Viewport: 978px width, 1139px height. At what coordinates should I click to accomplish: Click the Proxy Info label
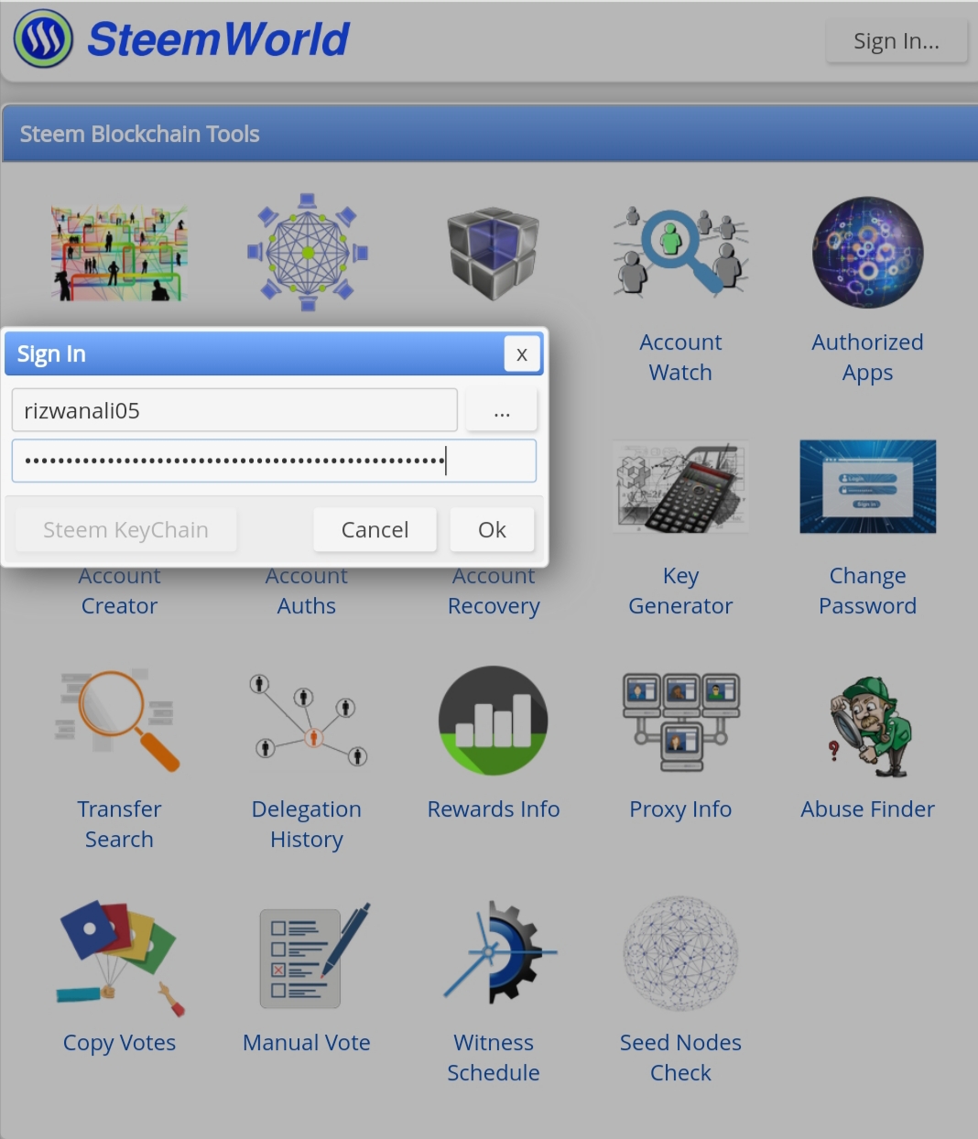pos(680,809)
